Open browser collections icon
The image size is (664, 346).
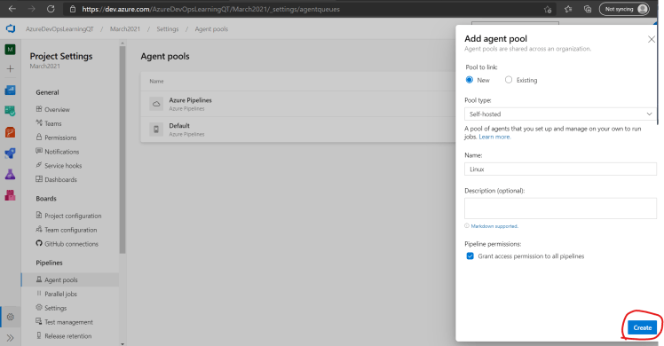(588, 9)
